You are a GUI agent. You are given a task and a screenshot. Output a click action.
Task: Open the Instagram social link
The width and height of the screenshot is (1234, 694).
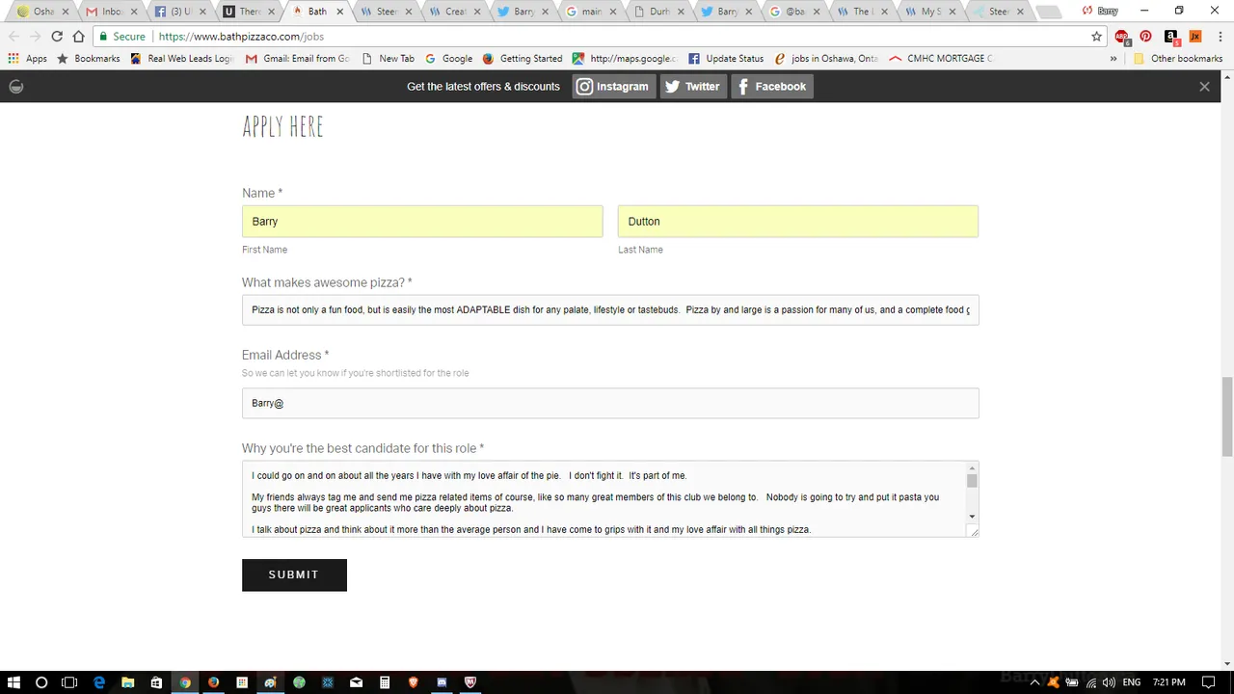pos(613,87)
